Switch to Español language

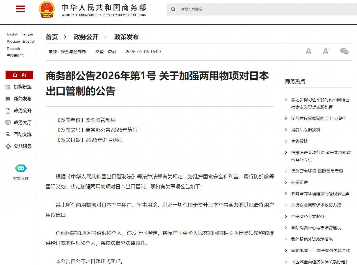coord(29,42)
